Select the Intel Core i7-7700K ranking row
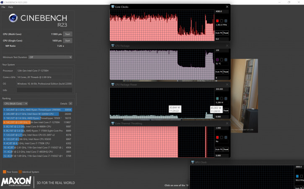Viewport: 304px width, 189px height. [x=38, y=143]
